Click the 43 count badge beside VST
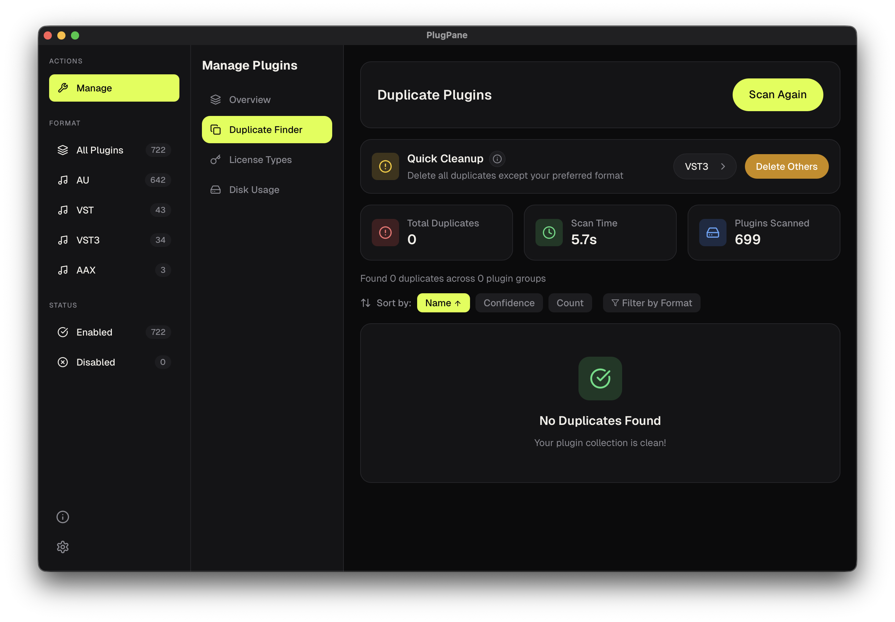895x622 pixels. coord(160,210)
